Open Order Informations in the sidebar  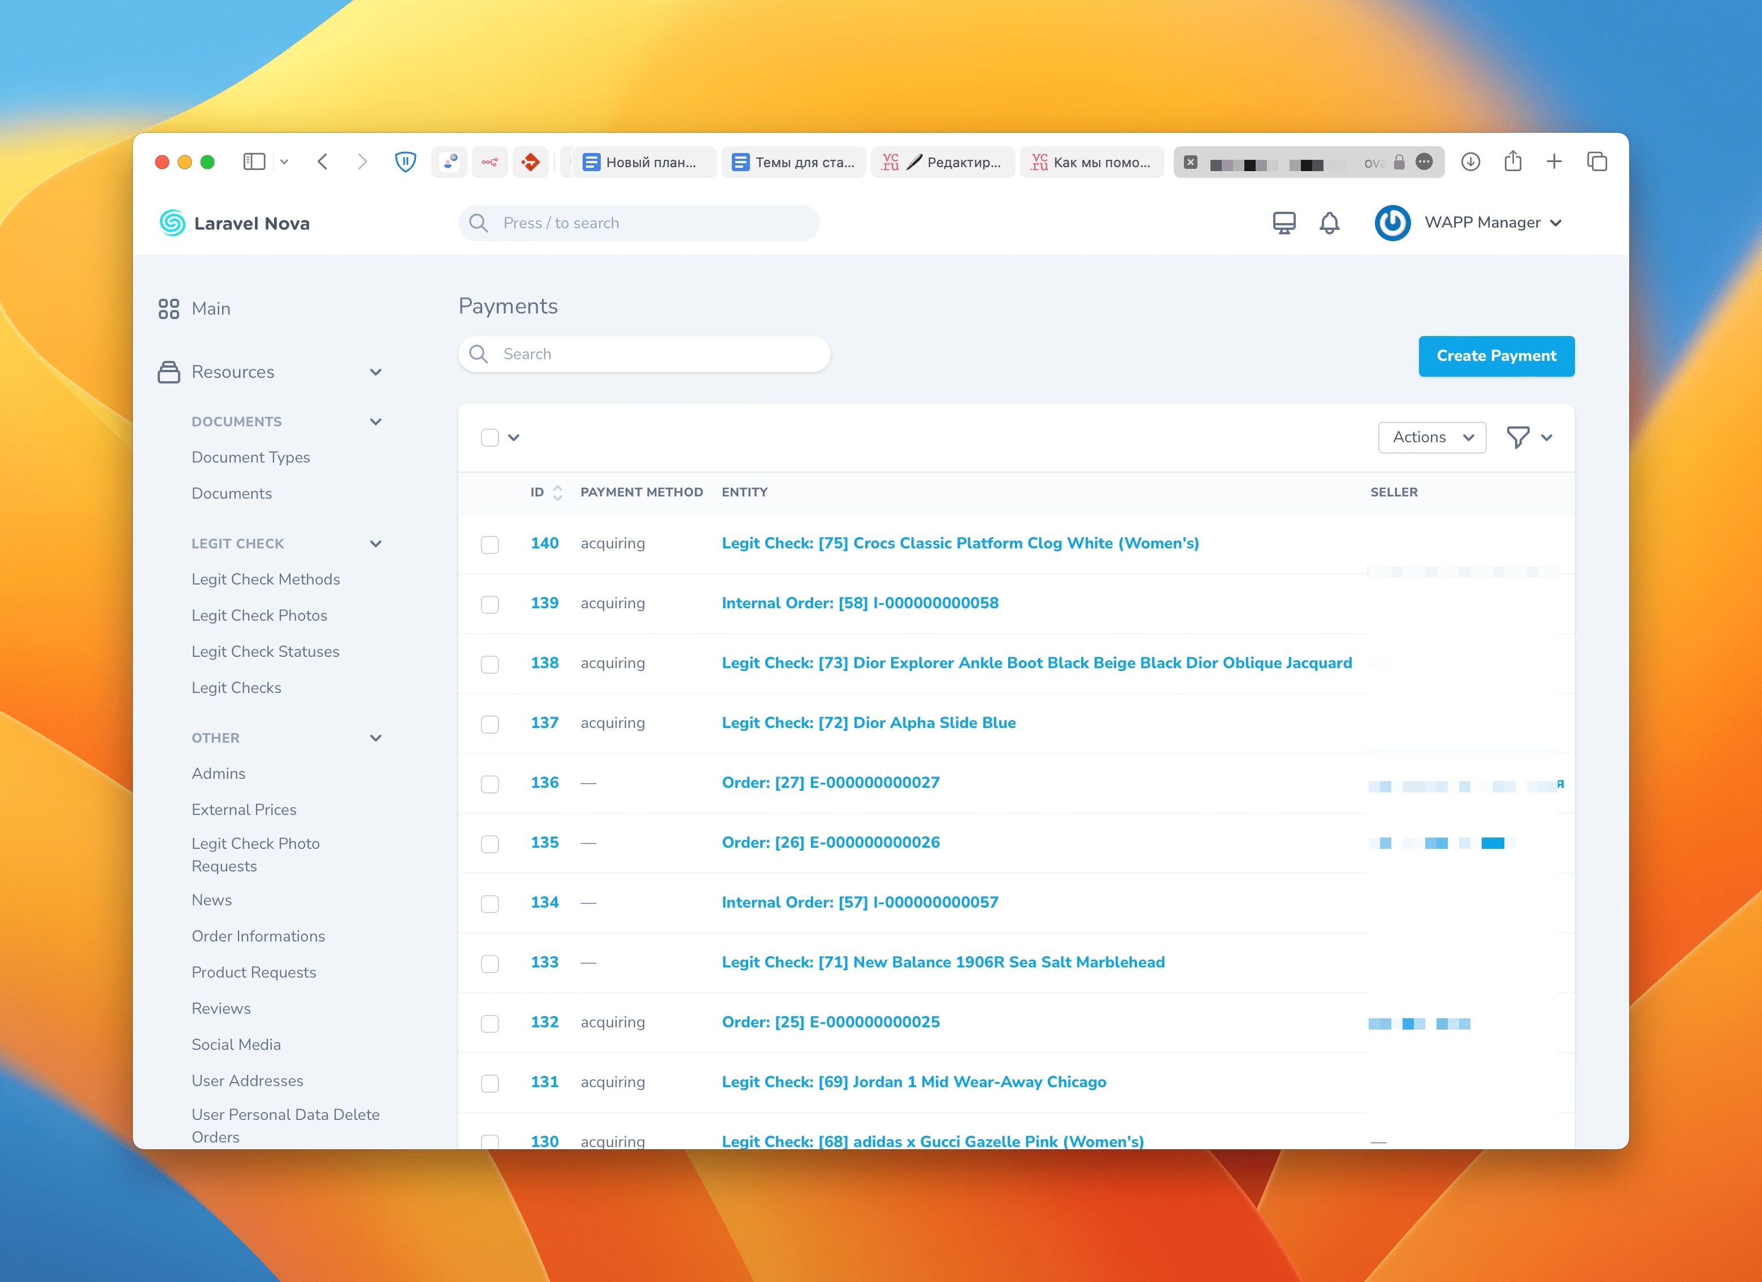pyautogui.click(x=258, y=936)
